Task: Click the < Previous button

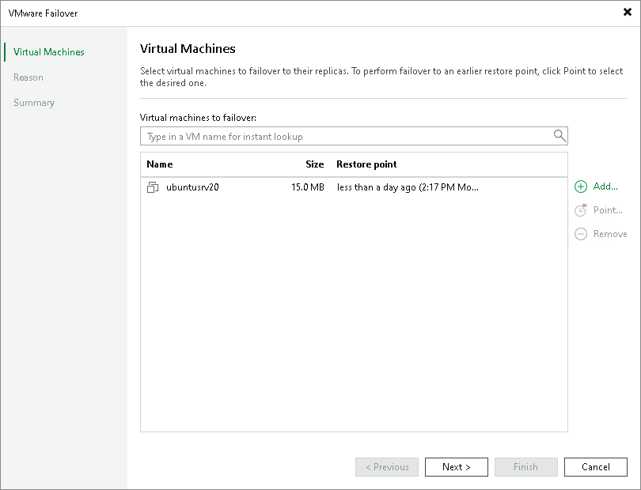Action: coord(387,467)
